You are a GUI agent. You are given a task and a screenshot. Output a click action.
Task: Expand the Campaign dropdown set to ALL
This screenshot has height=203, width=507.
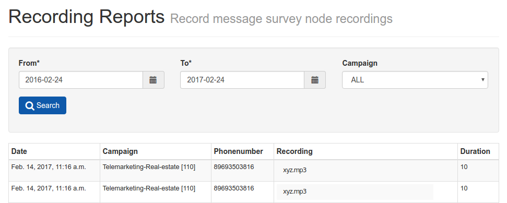[x=415, y=80]
